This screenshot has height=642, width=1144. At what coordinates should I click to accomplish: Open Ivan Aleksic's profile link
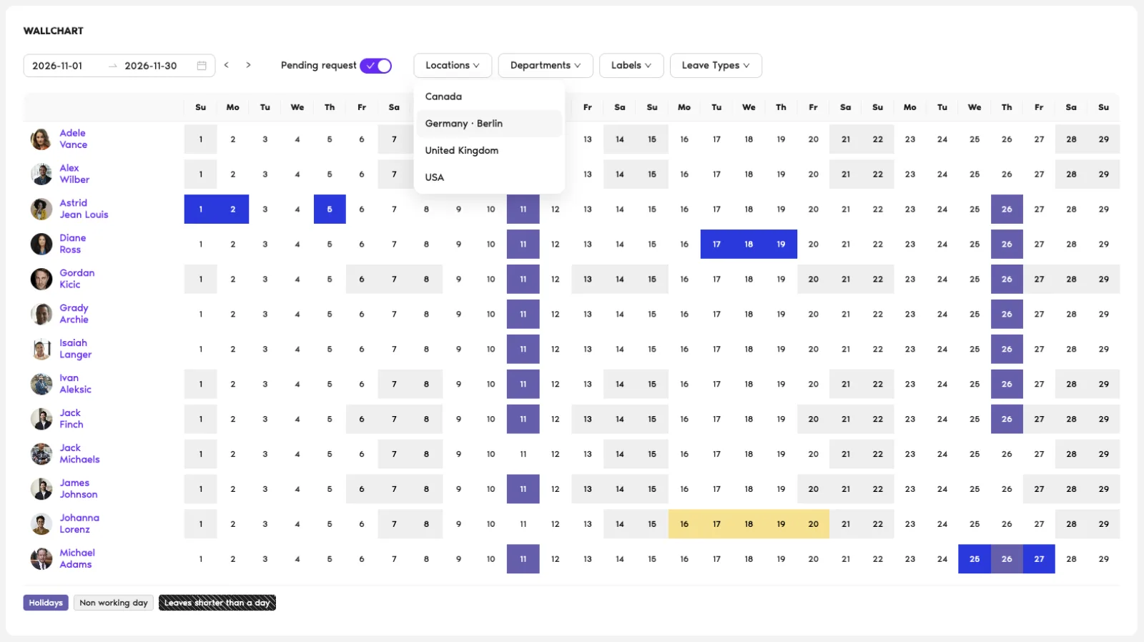click(x=75, y=384)
